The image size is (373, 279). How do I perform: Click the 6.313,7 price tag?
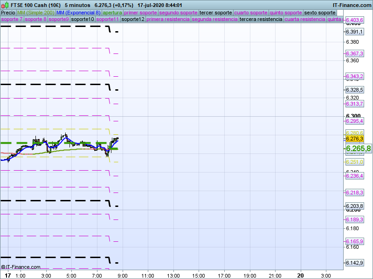tap(354, 104)
